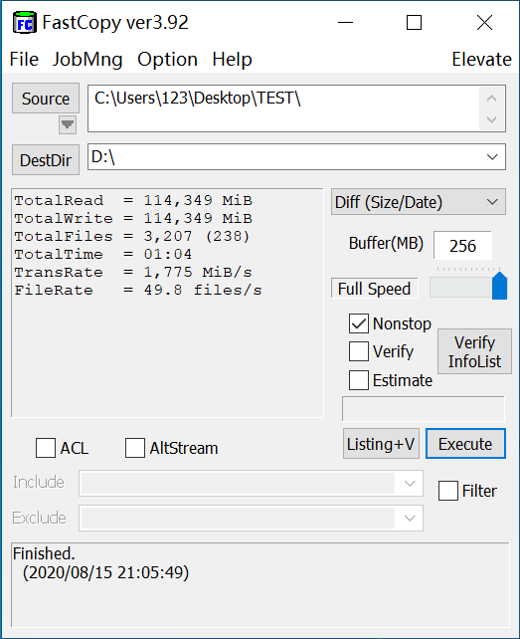Click the Listing+V button

pos(381,443)
